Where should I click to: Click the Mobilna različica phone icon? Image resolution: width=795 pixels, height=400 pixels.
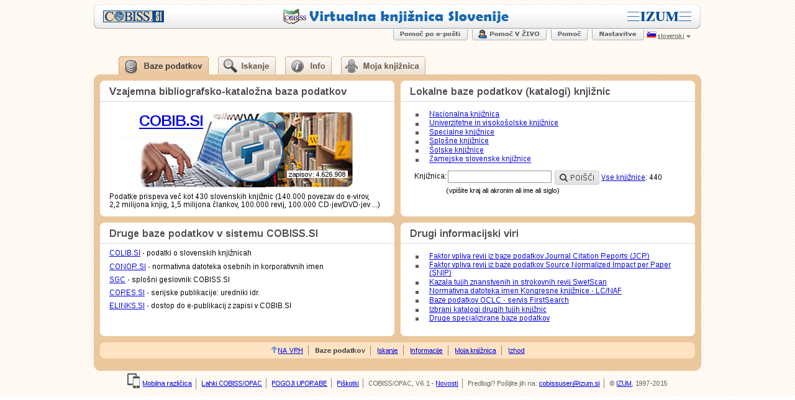tap(134, 381)
